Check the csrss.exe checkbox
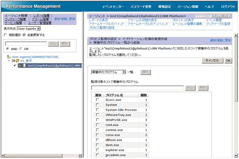Screen dimensions: 239x159 (97, 135)
